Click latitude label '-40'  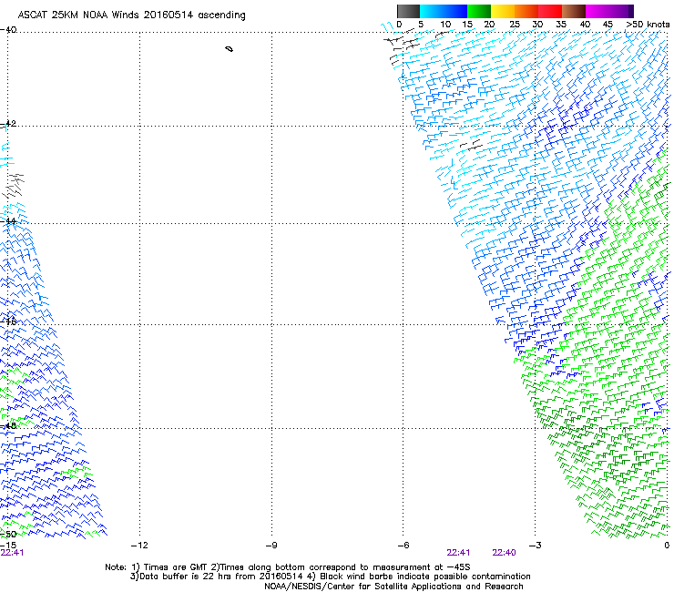tap(8, 30)
